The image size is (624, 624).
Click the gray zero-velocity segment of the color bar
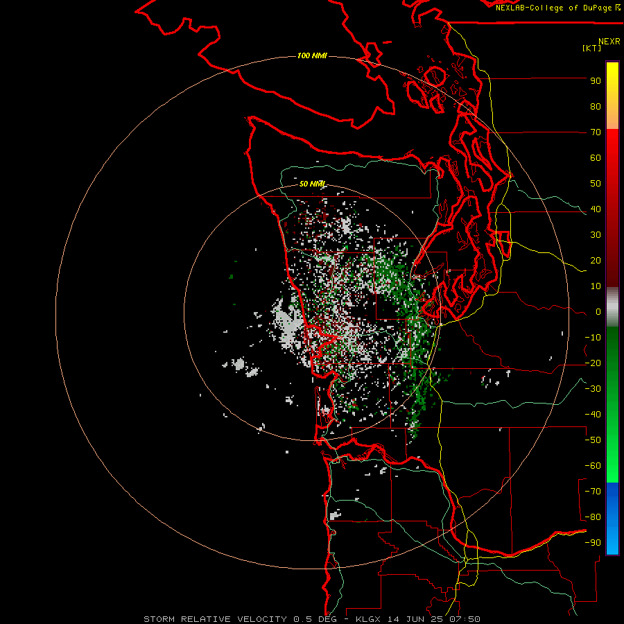[612, 307]
